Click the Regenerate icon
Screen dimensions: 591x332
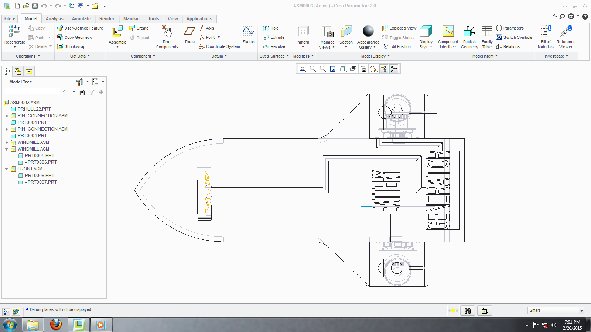14,31
